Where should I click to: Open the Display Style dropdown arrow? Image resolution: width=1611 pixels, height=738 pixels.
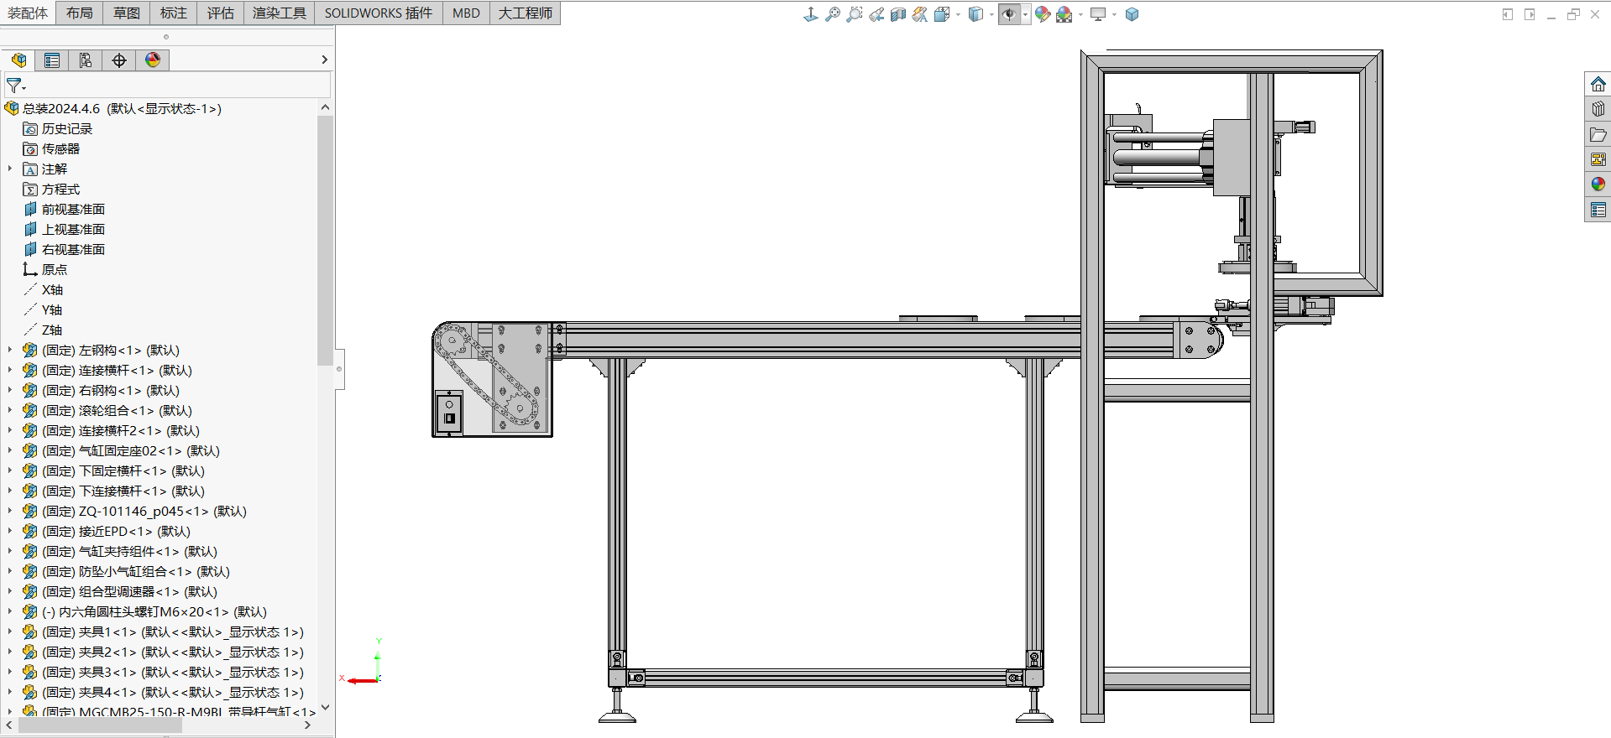991,14
